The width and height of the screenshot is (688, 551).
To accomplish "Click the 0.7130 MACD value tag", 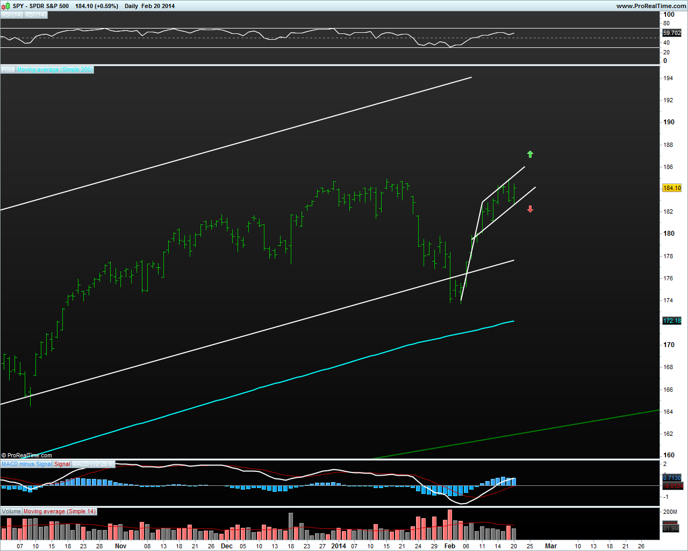I will pyautogui.click(x=672, y=478).
